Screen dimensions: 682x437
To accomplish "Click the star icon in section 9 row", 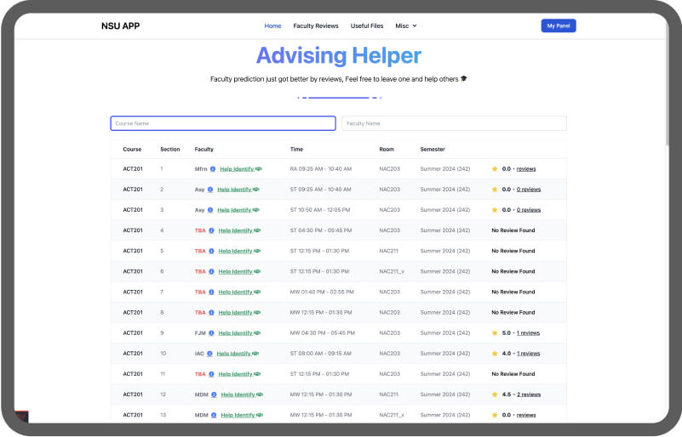I will [x=495, y=333].
